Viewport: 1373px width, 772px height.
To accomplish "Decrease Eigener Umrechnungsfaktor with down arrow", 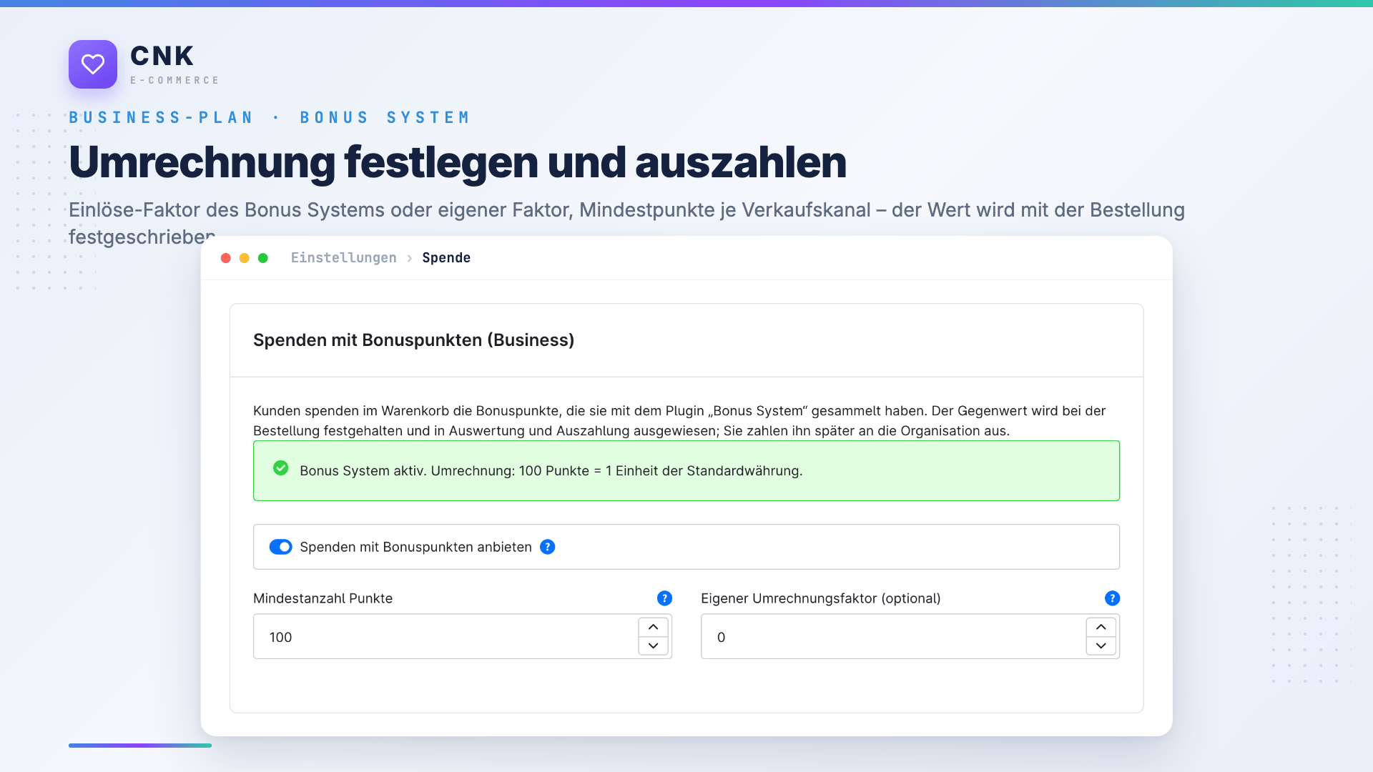I will (1101, 645).
